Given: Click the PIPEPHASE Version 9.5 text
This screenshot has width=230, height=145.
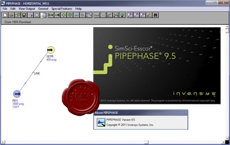Looking at the screenshot, I should point(121,120).
